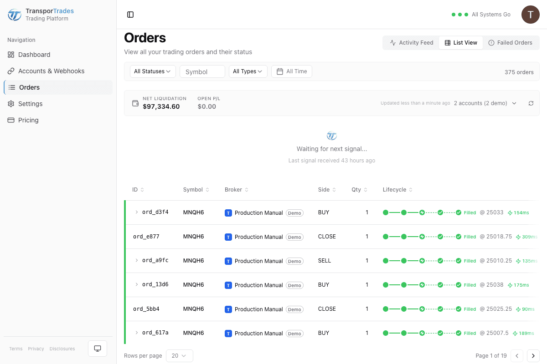547x364 pixels.
Task: Open Accounts & Webhooks page
Action: (x=58, y=71)
